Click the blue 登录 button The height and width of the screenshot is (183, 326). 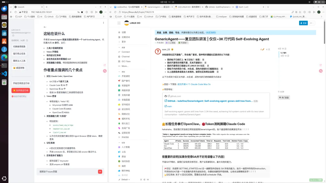[x=303, y=23]
